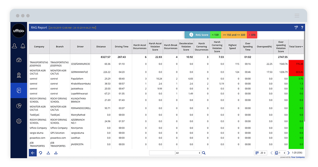Click the Harsh Break Occurrences header
This screenshot has height=167, width=318.
click(170, 47)
